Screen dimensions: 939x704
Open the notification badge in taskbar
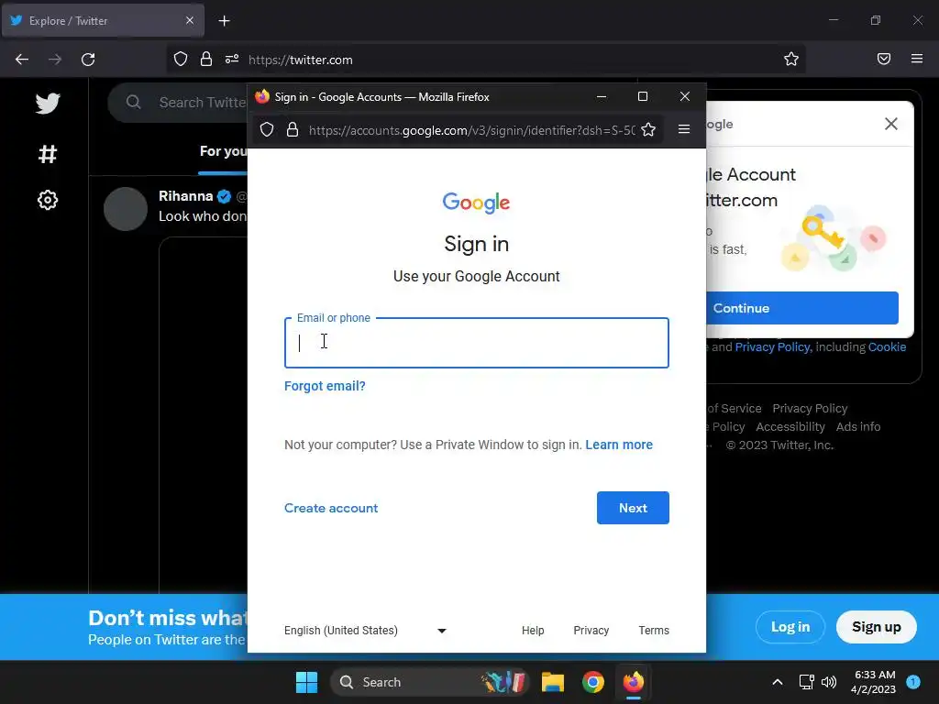[913, 681]
